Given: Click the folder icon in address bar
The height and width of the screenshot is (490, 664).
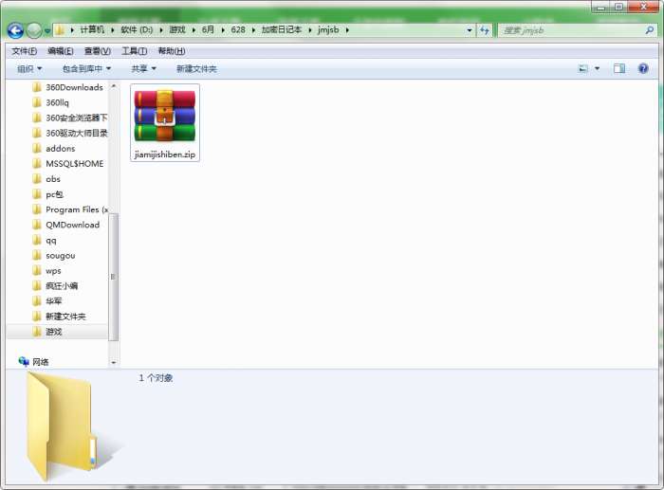Looking at the screenshot, I should 60,30.
